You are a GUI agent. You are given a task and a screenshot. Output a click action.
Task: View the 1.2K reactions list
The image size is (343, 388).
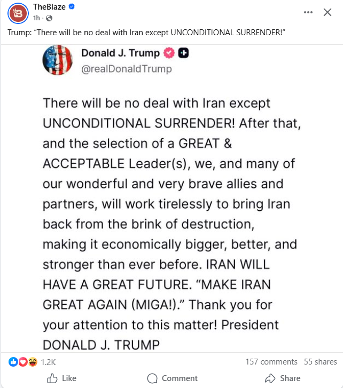[x=48, y=362]
